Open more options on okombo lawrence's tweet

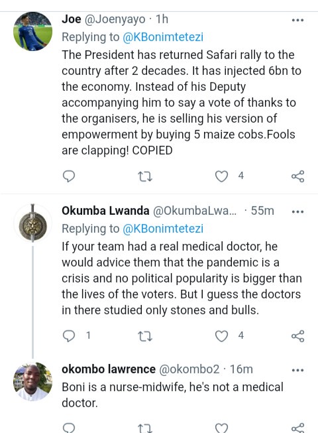point(298,370)
